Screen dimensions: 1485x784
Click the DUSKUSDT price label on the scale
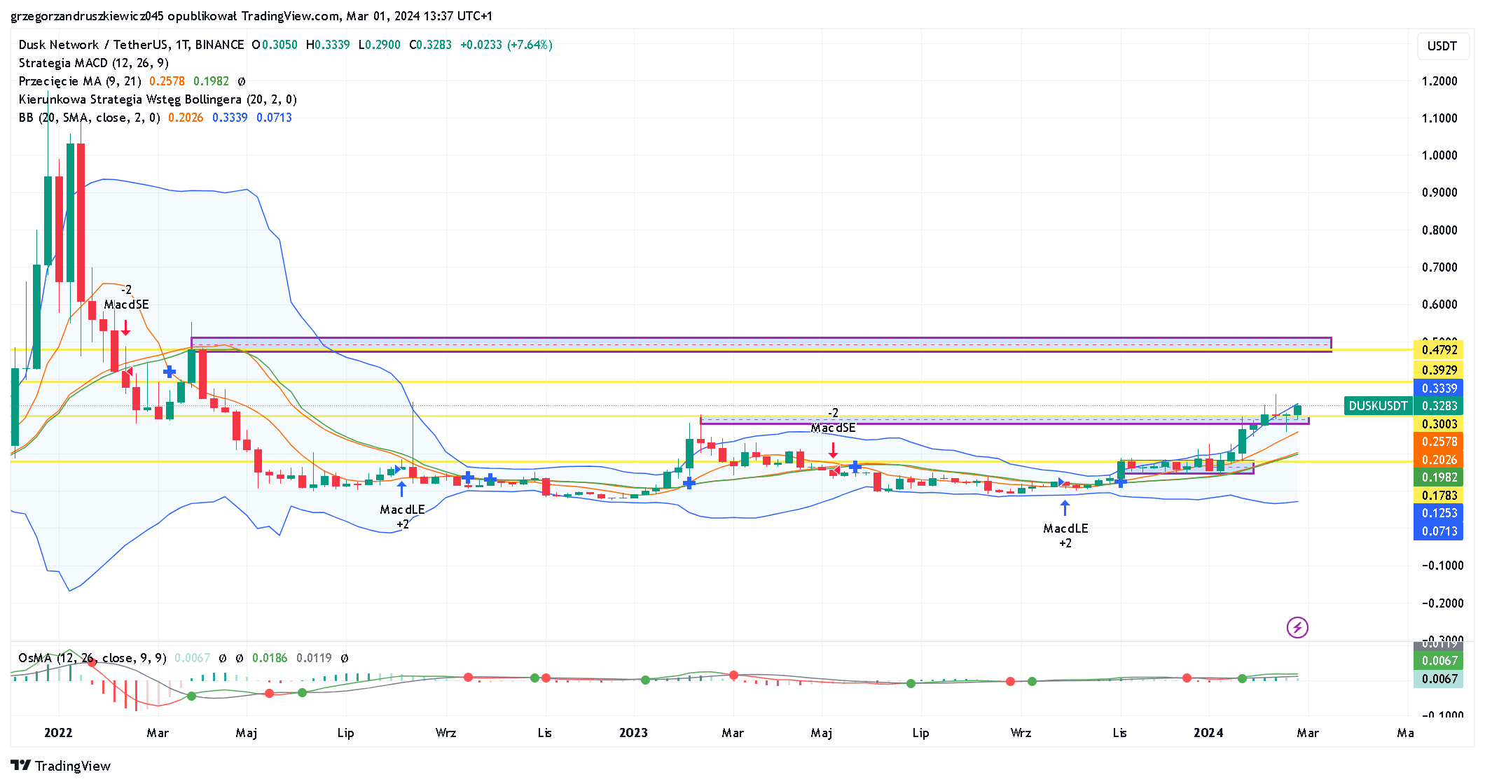(1378, 405)
